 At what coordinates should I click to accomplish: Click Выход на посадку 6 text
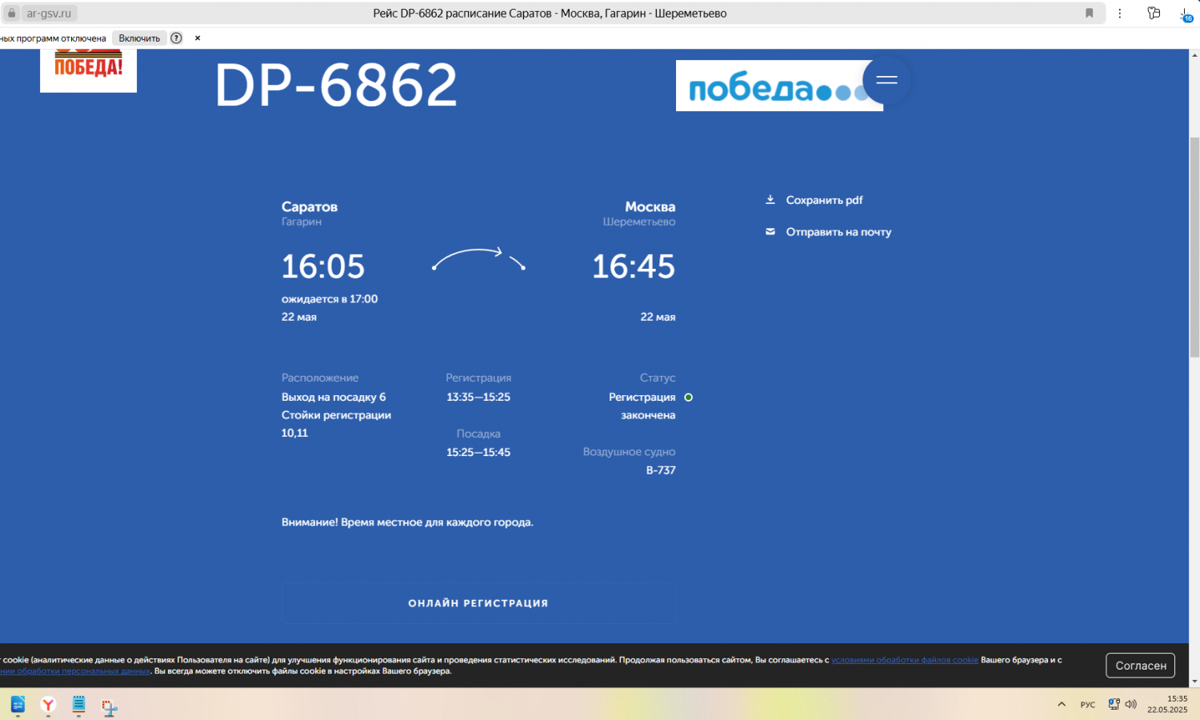334,397
